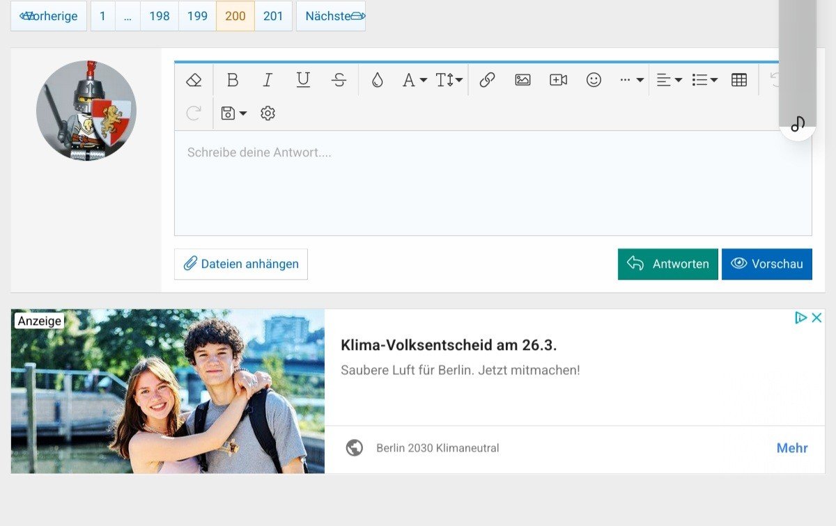Insert image using picture icon
This screenshot has height=526, width=836.
tap(522, 80)
